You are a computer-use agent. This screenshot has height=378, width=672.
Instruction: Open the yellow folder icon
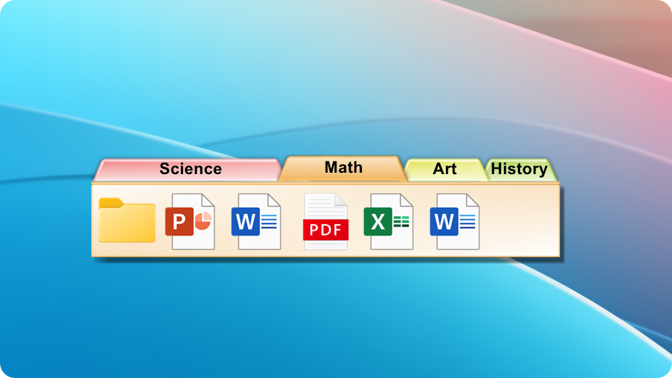127,220
